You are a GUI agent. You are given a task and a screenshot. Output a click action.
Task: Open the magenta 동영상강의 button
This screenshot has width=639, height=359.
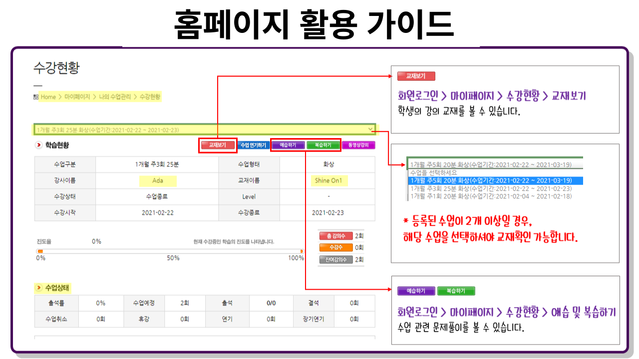tap(358, 146)
